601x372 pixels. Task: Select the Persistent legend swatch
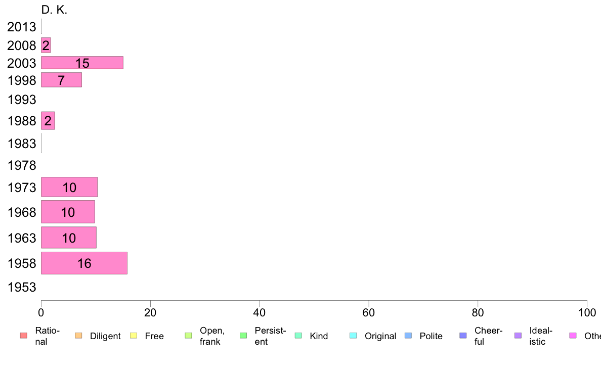pyautogui.click(x=243, y=336)
